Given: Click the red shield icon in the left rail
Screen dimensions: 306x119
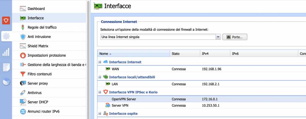Looking at the screenshot, I should (x=6, y=21).
